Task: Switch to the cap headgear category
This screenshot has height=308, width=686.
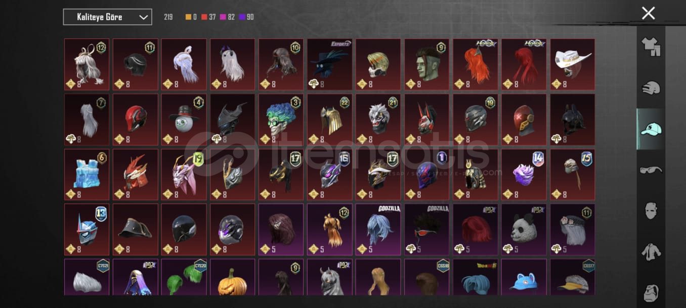Action: [651, 129]
